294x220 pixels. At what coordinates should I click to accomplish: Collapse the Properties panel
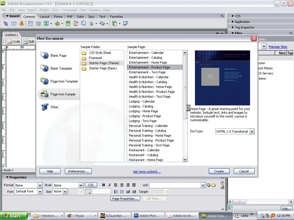coord(7,177)
